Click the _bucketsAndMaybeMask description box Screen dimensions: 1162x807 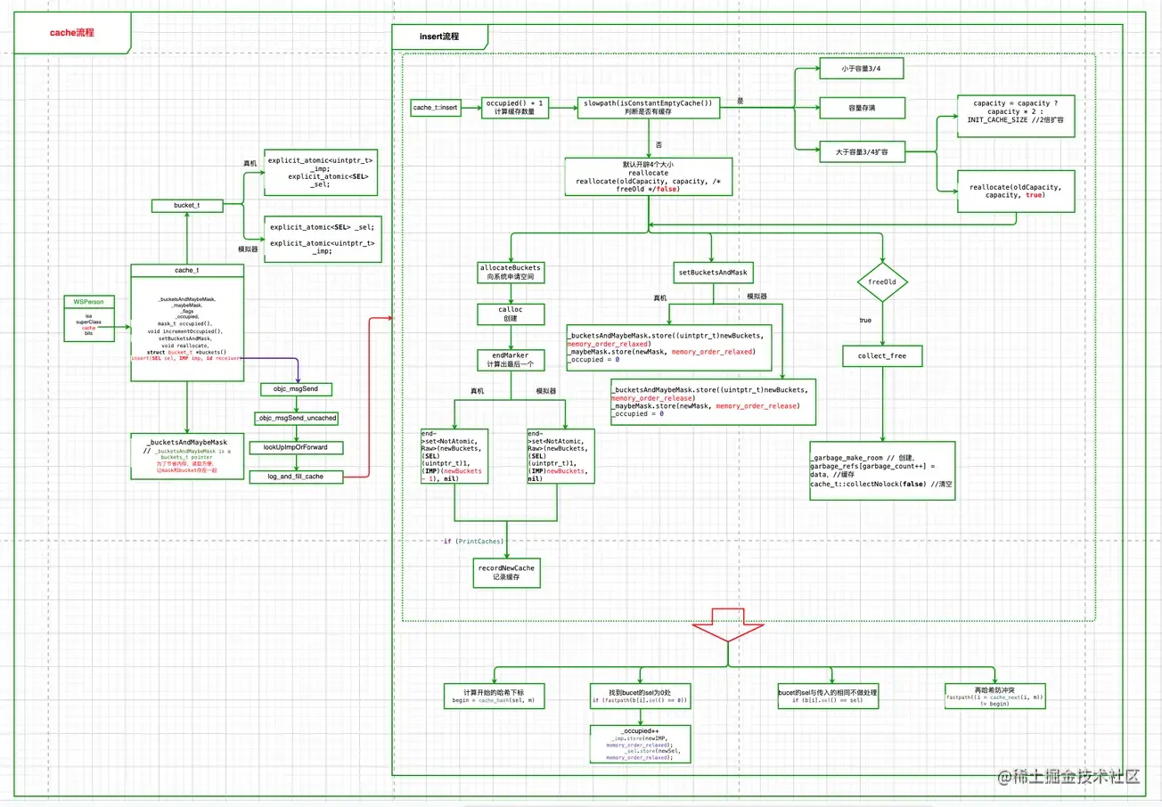[x=186, y=456]
